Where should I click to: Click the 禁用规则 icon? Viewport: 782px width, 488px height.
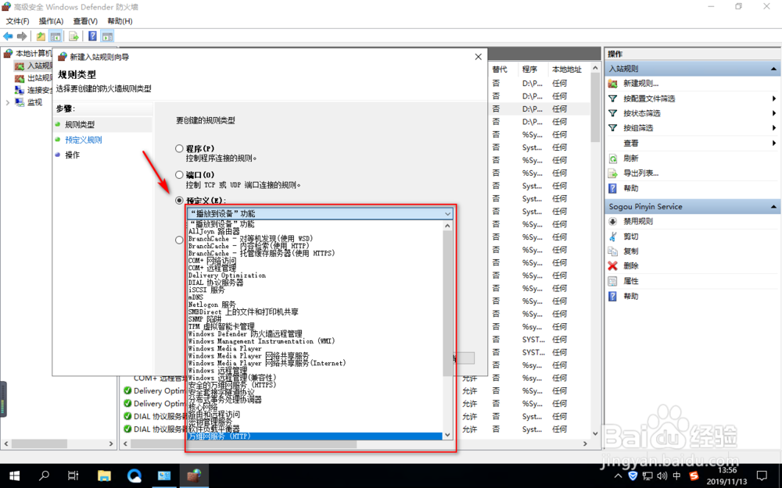(x=613, y=222)
